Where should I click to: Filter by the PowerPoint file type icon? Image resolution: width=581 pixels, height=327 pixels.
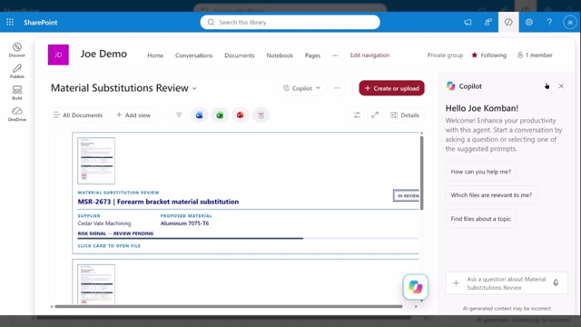point(240,115)
